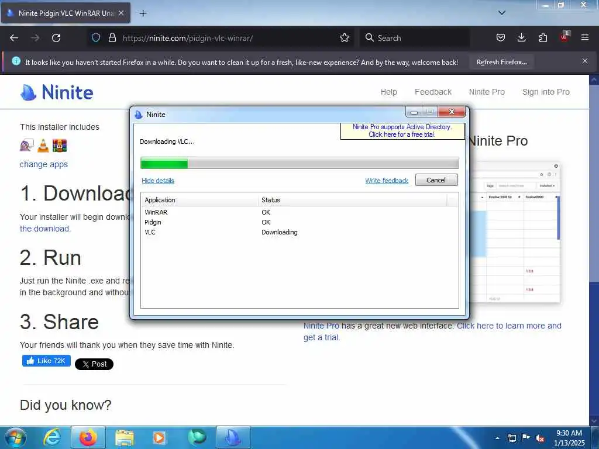Click the Facebook Like 72K button
The width and height of the screenshot is (599, 449).
click(x=46, y=361)
